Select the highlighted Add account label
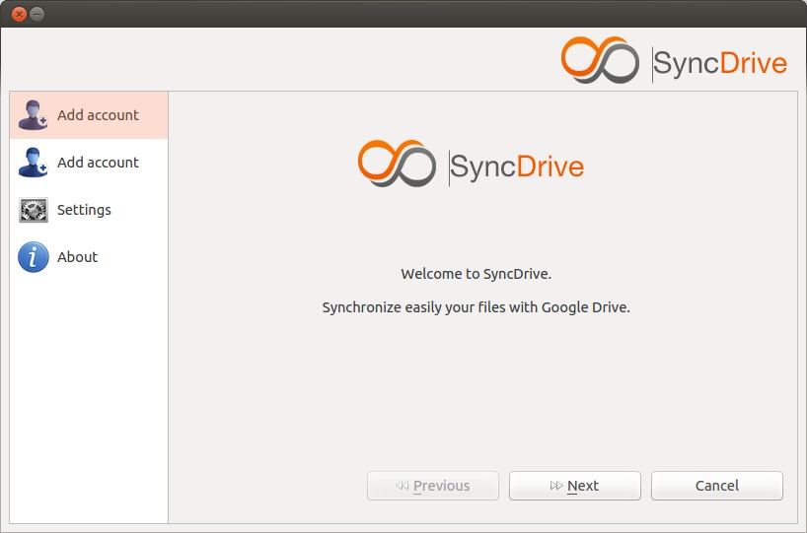Screen dimensions: 807x533 pos(98,115)
